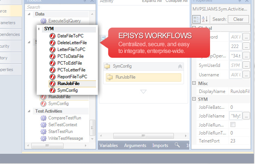Image resolution: width=255 pixels, height=164 pixels.
Task: Click the WriteTestMessage gear icon
Action: [x=43, y=138]
